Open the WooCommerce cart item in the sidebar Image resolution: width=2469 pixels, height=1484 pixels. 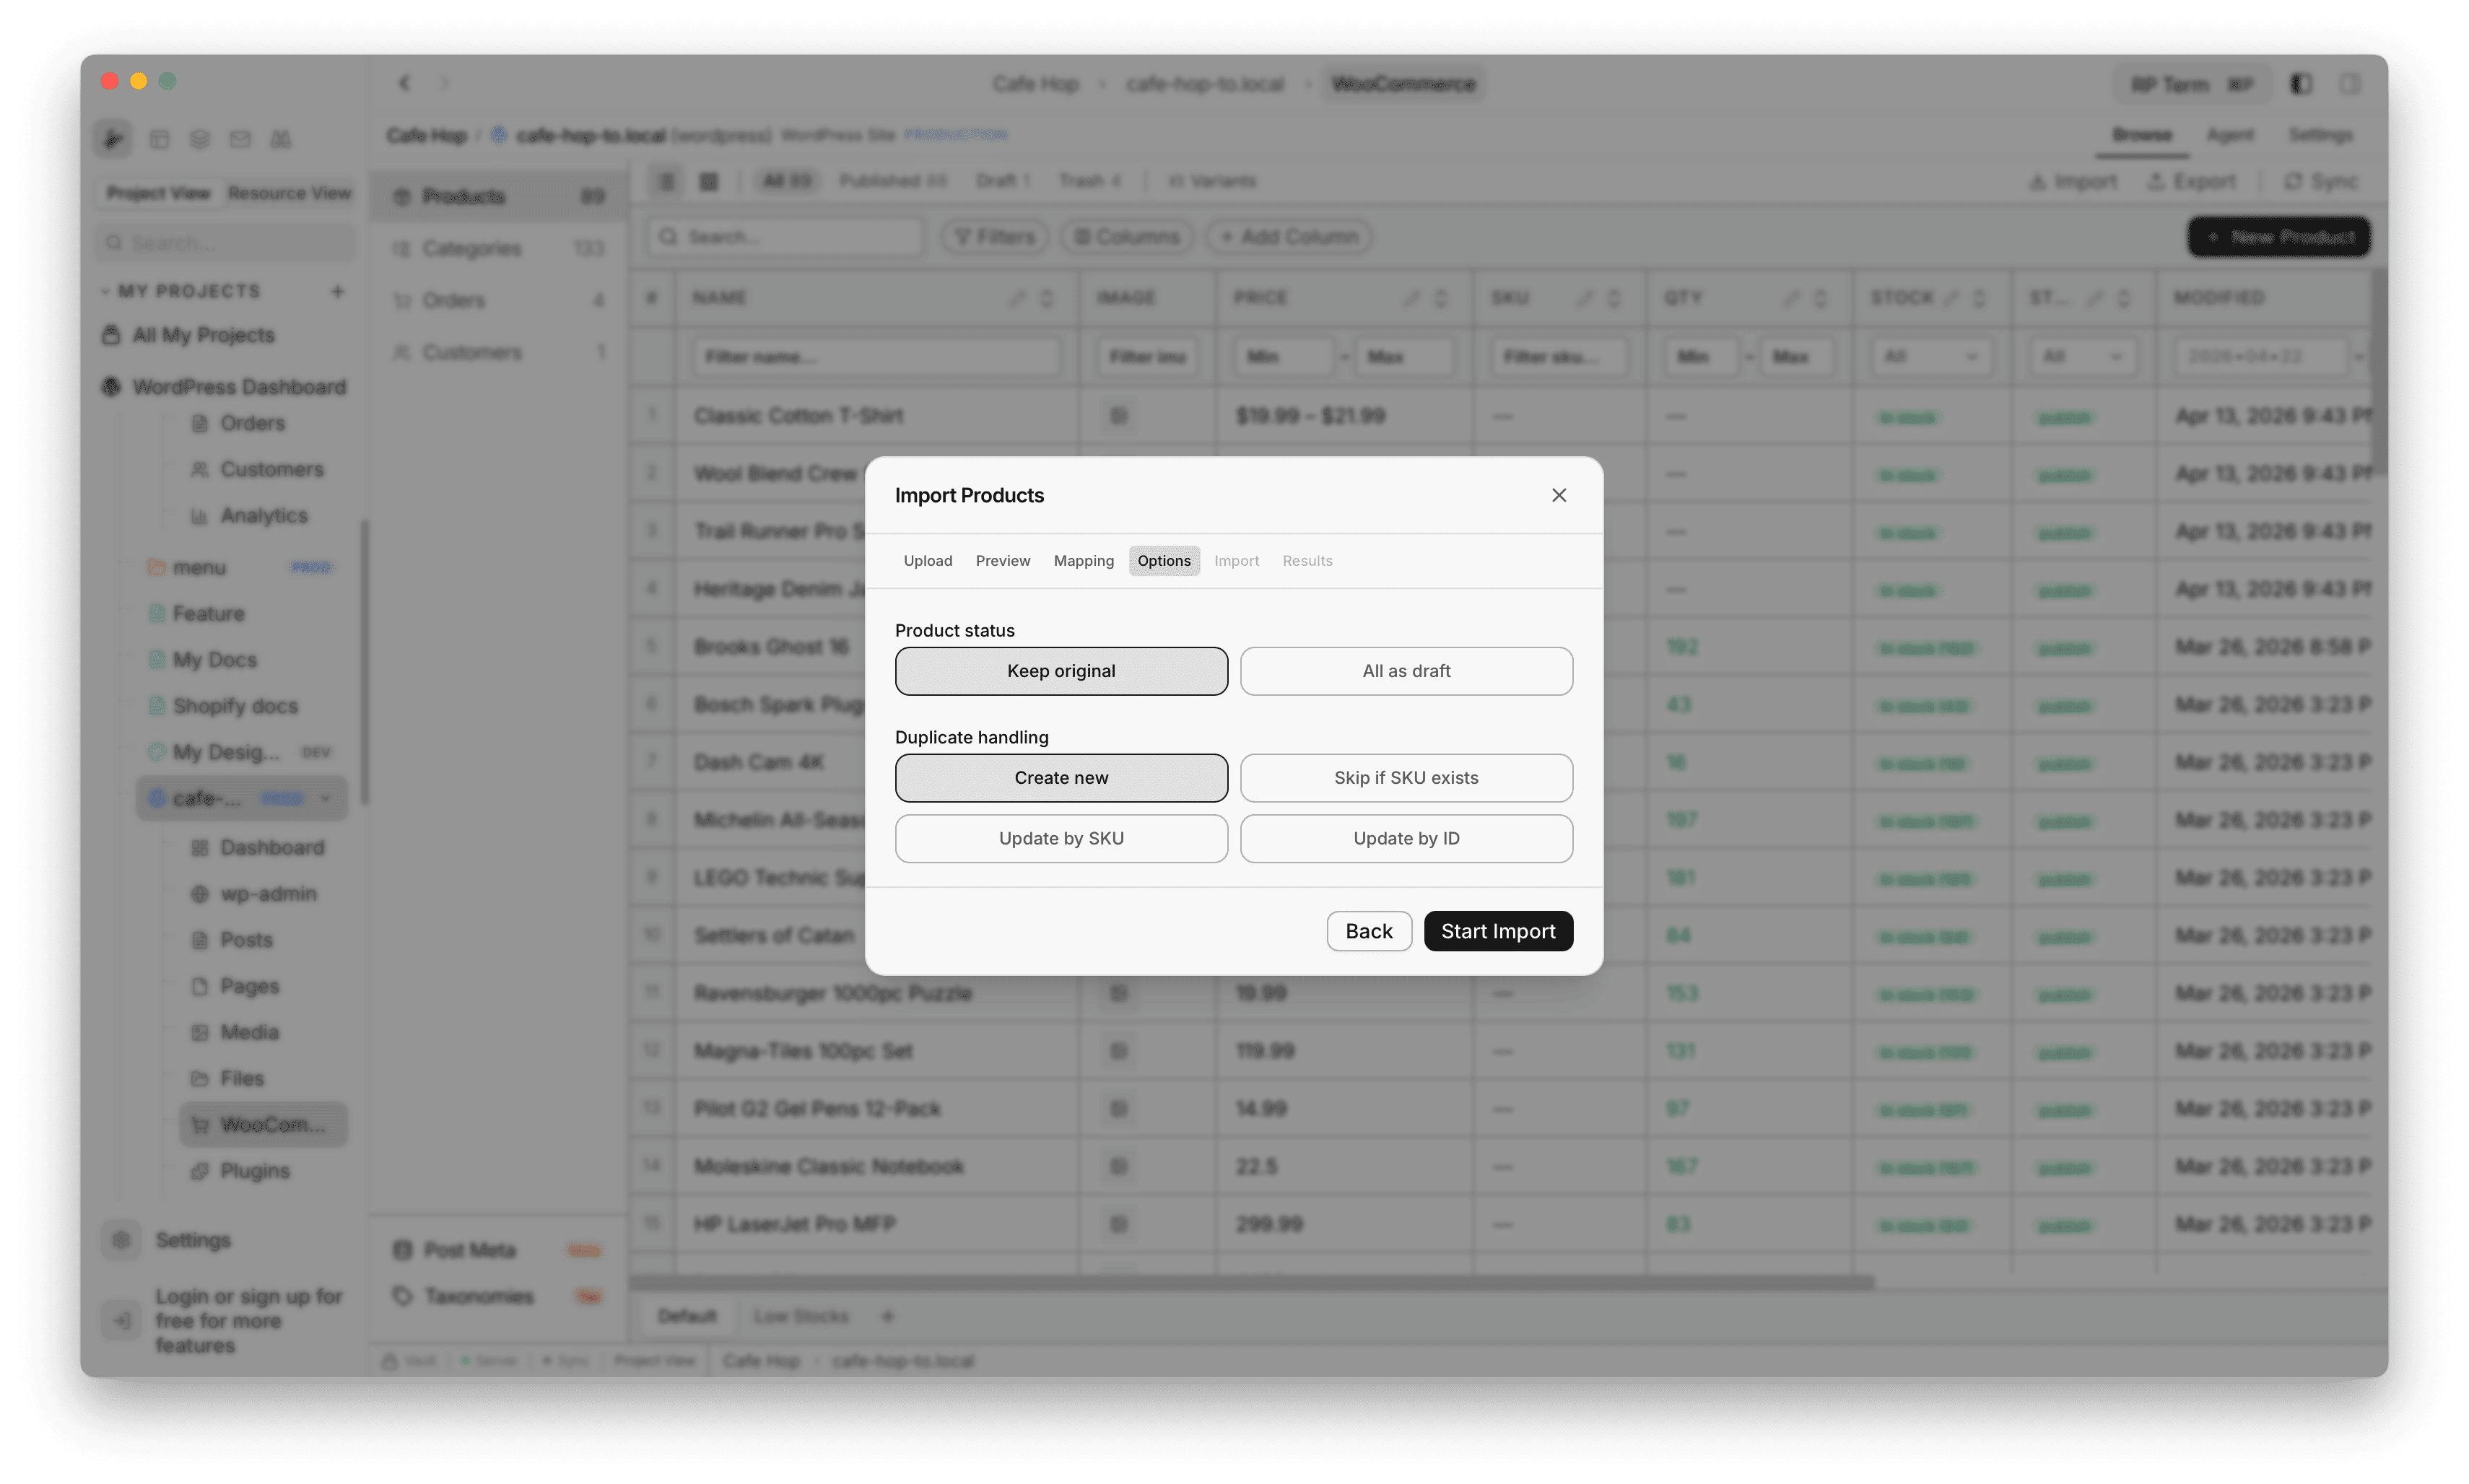pos(263,1124)
